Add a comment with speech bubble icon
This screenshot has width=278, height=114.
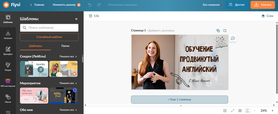pos(233,38)
